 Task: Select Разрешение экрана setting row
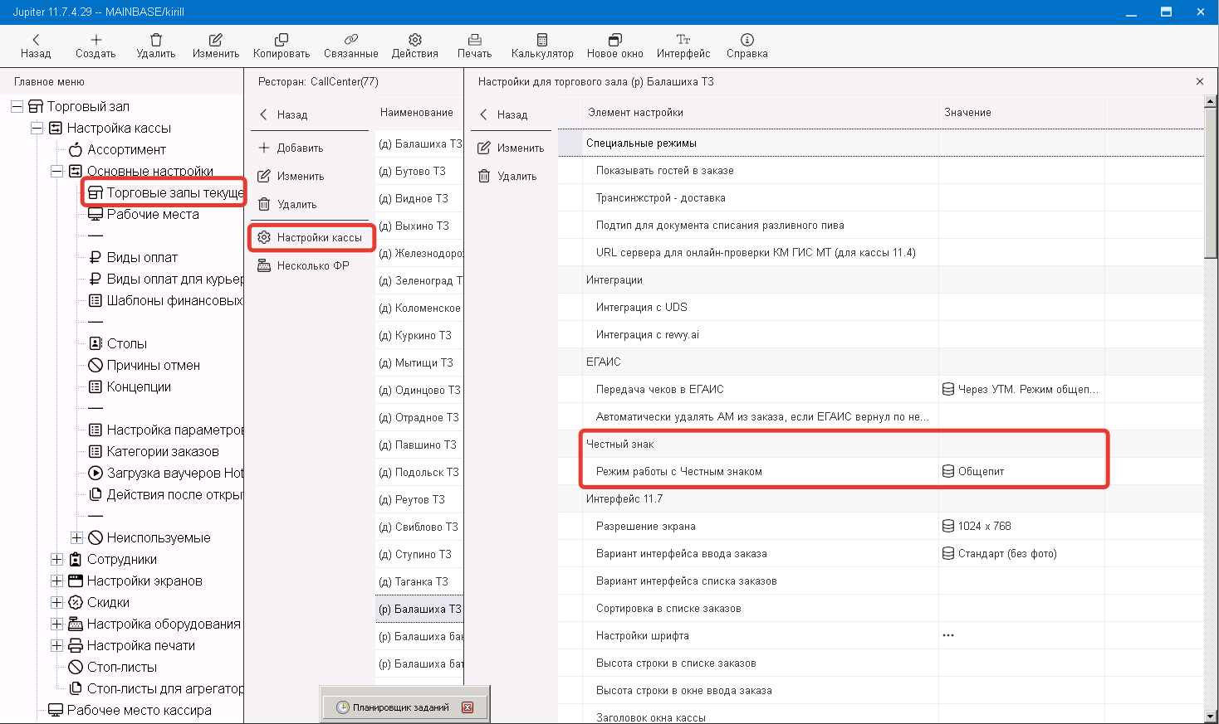881,526
